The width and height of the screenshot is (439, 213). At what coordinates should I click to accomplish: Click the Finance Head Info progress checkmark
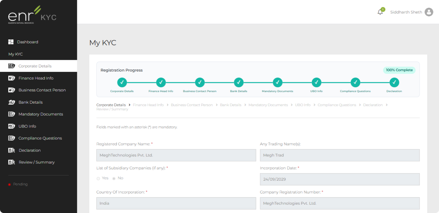pyautogui.click(x=161, y=82)
